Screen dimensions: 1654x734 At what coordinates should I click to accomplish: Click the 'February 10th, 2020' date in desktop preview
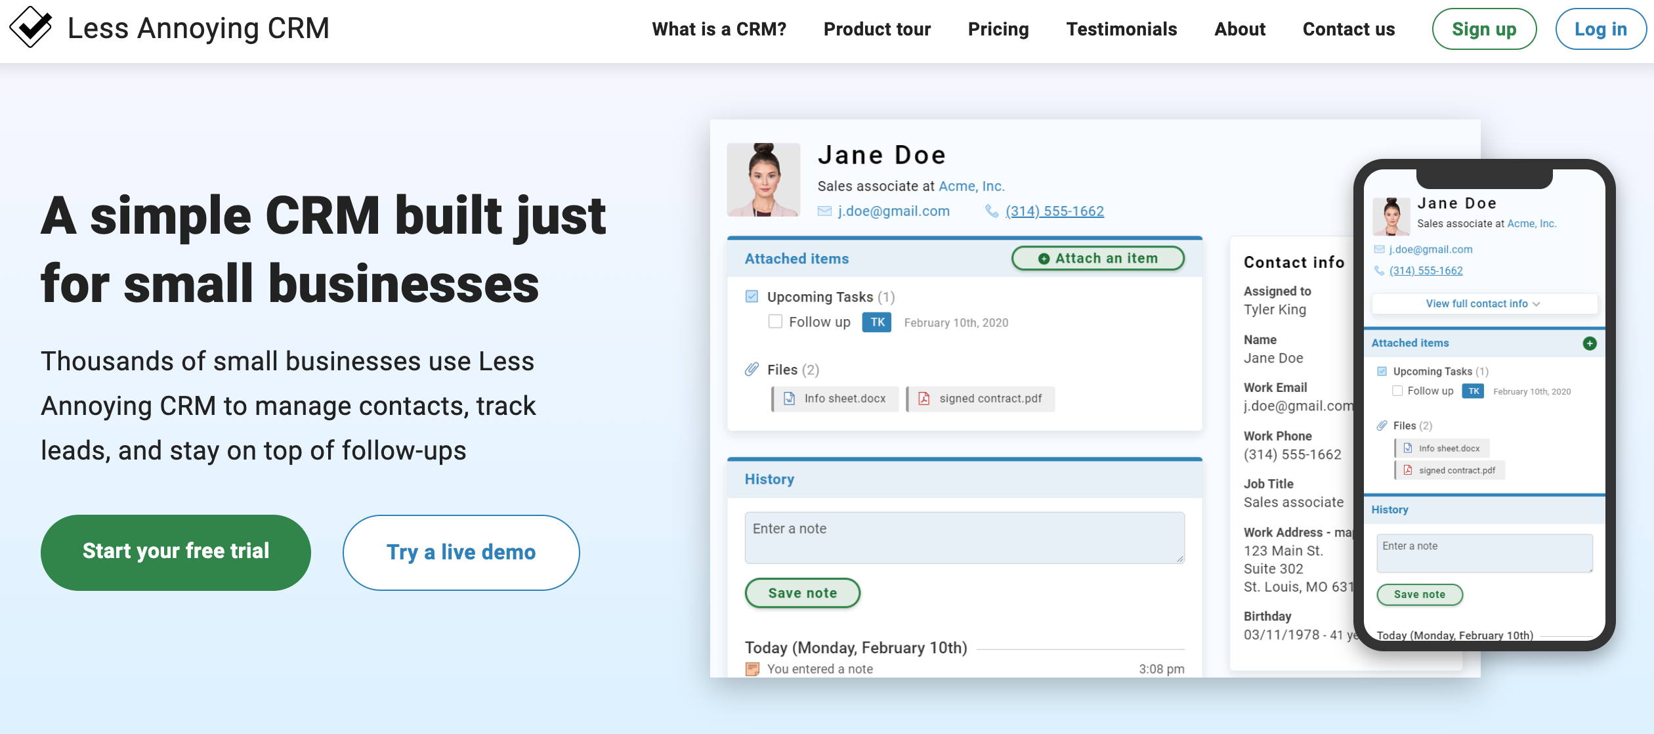point(956,323)
